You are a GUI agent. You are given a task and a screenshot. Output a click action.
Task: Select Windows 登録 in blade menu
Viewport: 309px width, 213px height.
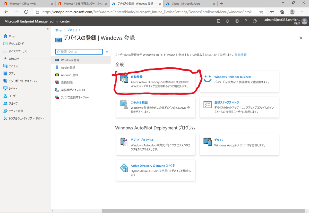point(81,60)
